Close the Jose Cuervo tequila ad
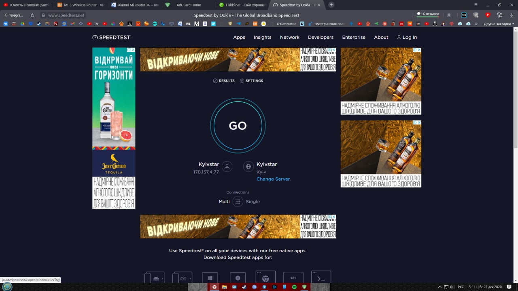Image resolution: width=518 pixels, height=291 pixels. (x=133, y=50)
